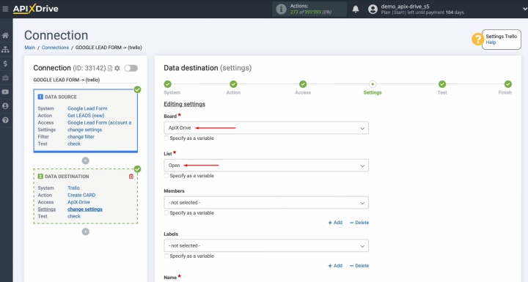Go to the Test step
Viewport: 528px width, 282px height.
(x=442, y=84)
